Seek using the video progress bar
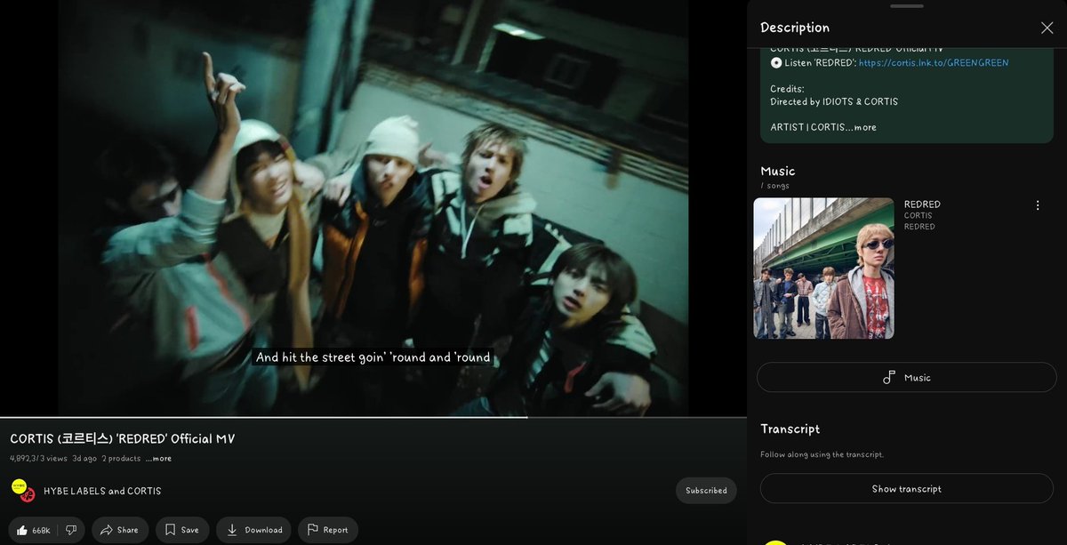The image size is (1067, 545). click(373, 417)
